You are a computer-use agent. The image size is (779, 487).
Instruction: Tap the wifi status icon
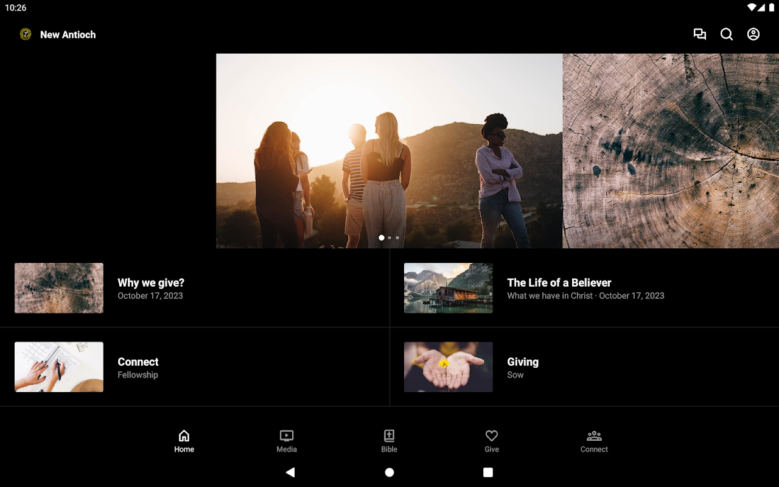pyautogui.click(x=752, y=8)
